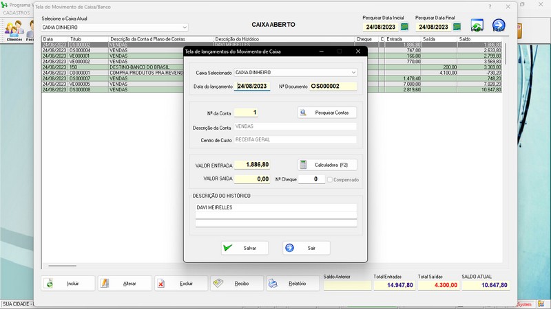
Task: Click the Saldo column header
Action: 479,39
